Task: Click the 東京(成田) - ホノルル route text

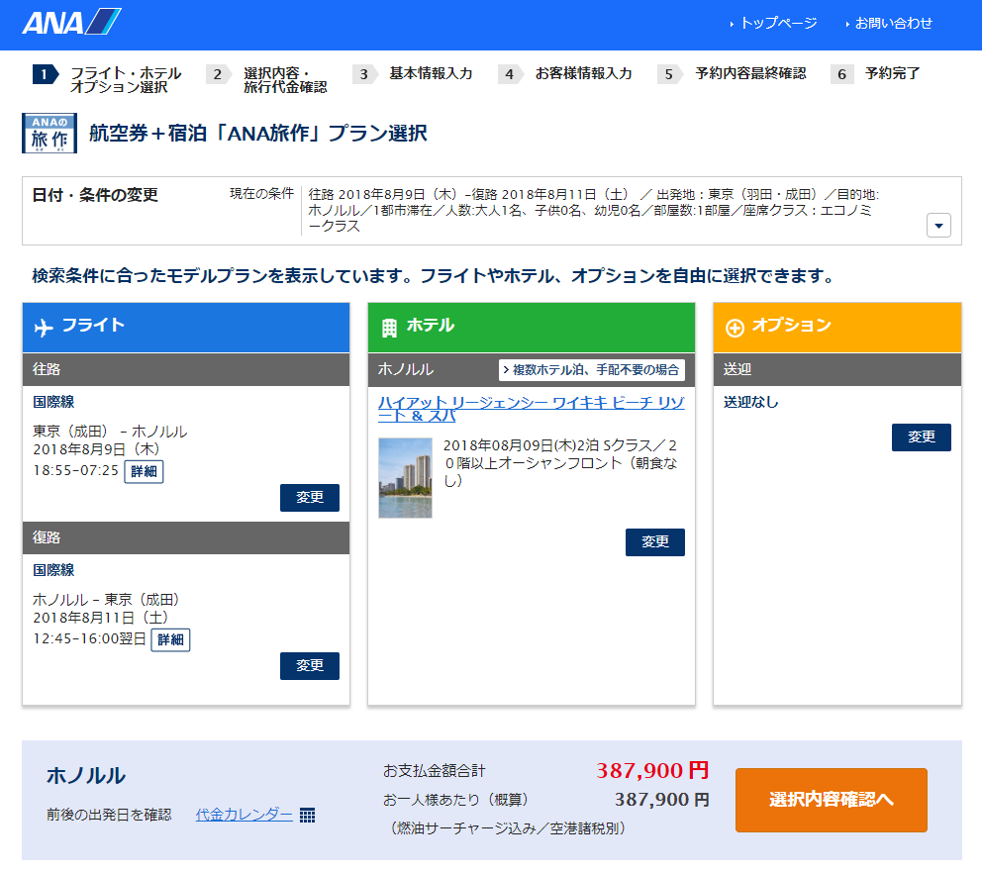Action: (x=110, y=431)
